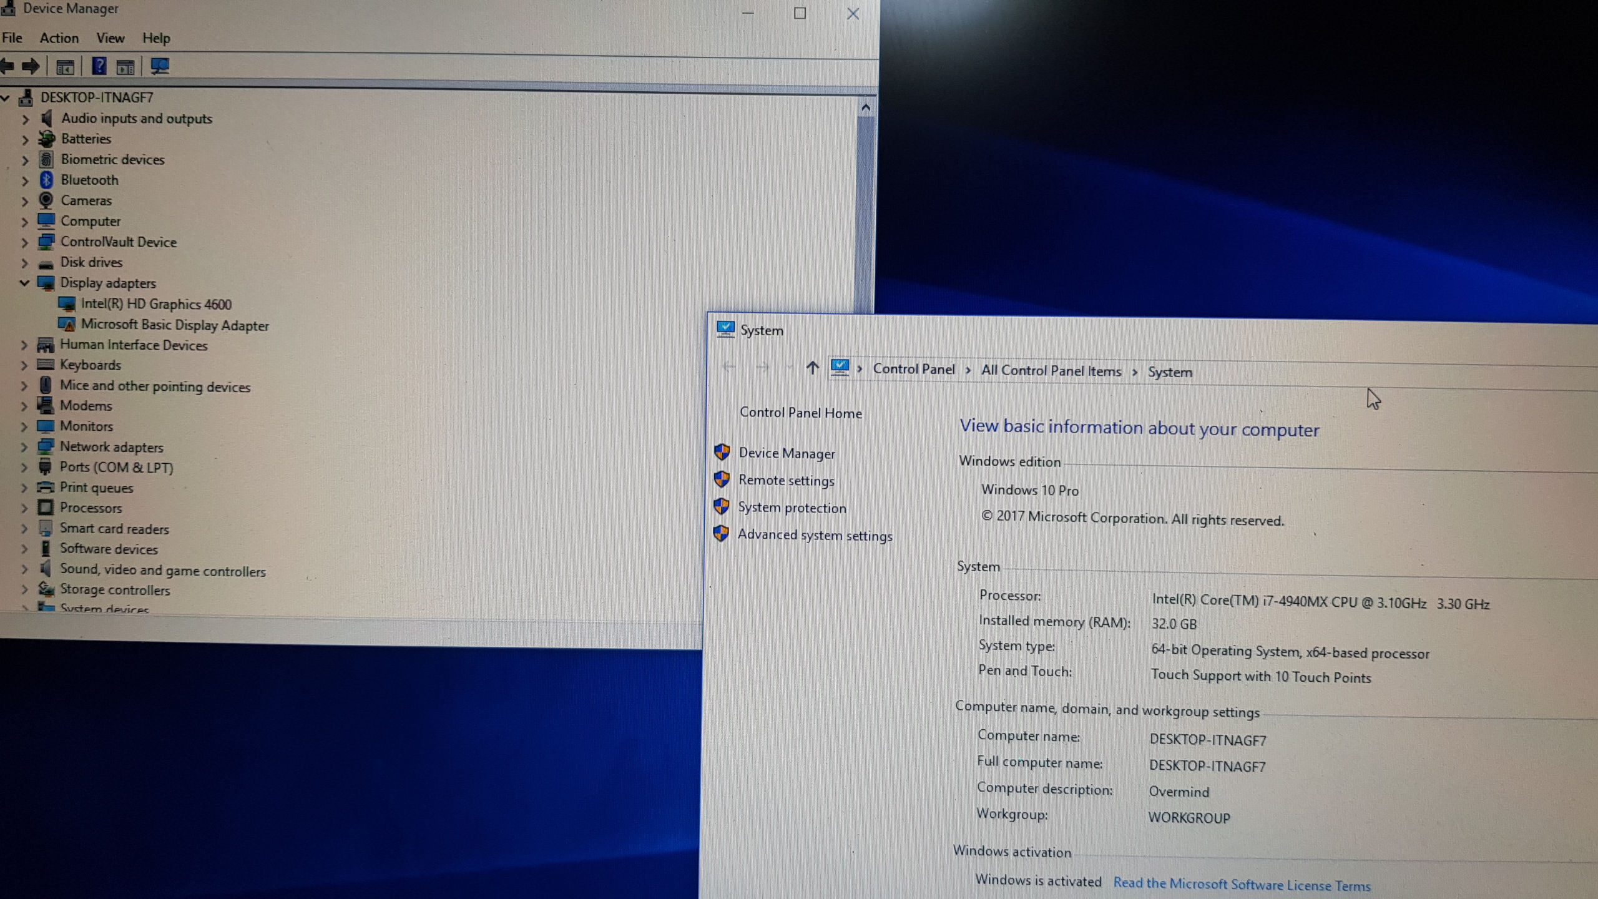1598x899 pixels.
Task: Read the Microsoft Software License Terms link
Action: click(1242, 884)
